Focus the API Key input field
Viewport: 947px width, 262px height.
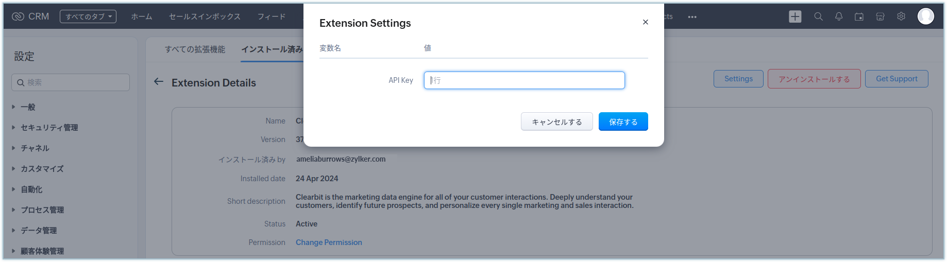tap(524, 80)
